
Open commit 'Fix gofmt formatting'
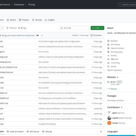tap(47, 124)
